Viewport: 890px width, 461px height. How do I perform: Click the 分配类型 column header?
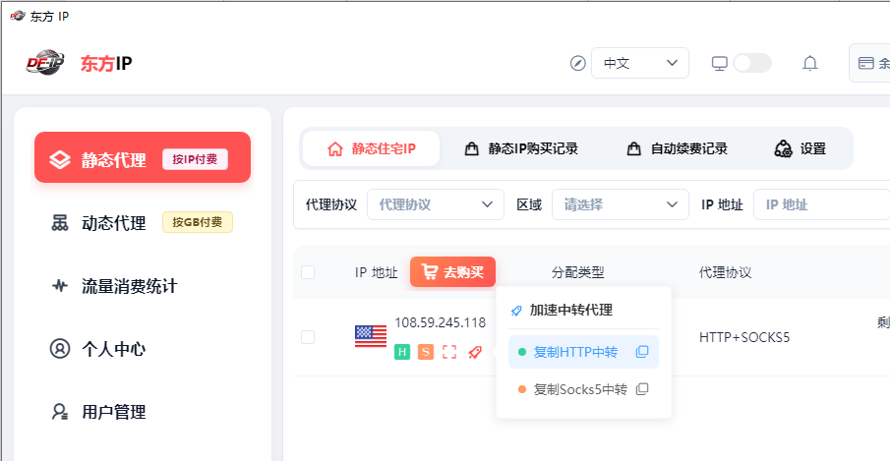(578, 272)
